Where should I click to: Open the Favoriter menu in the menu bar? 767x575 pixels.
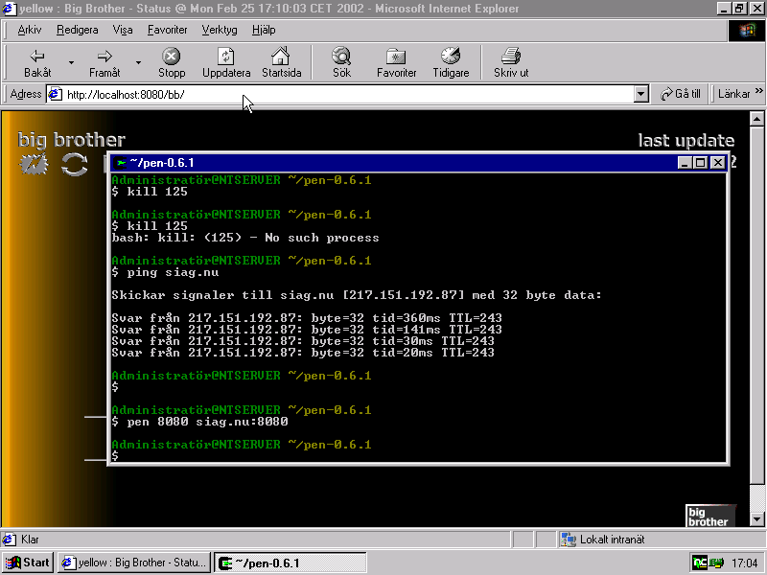click(167, 30)
